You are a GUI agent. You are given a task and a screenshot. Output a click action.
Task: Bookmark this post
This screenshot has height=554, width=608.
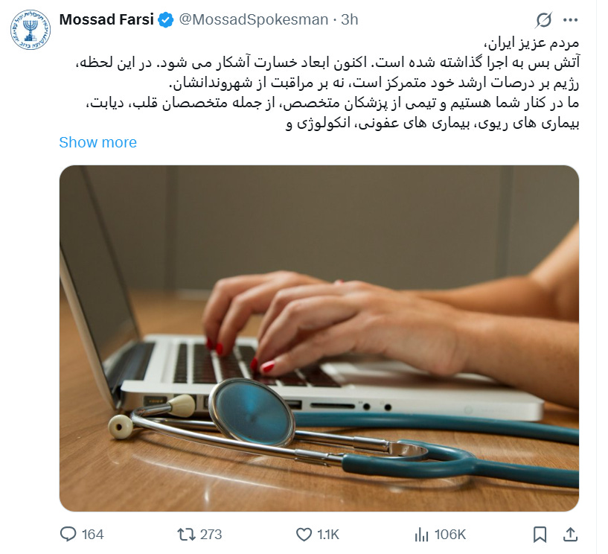(540, 534)
